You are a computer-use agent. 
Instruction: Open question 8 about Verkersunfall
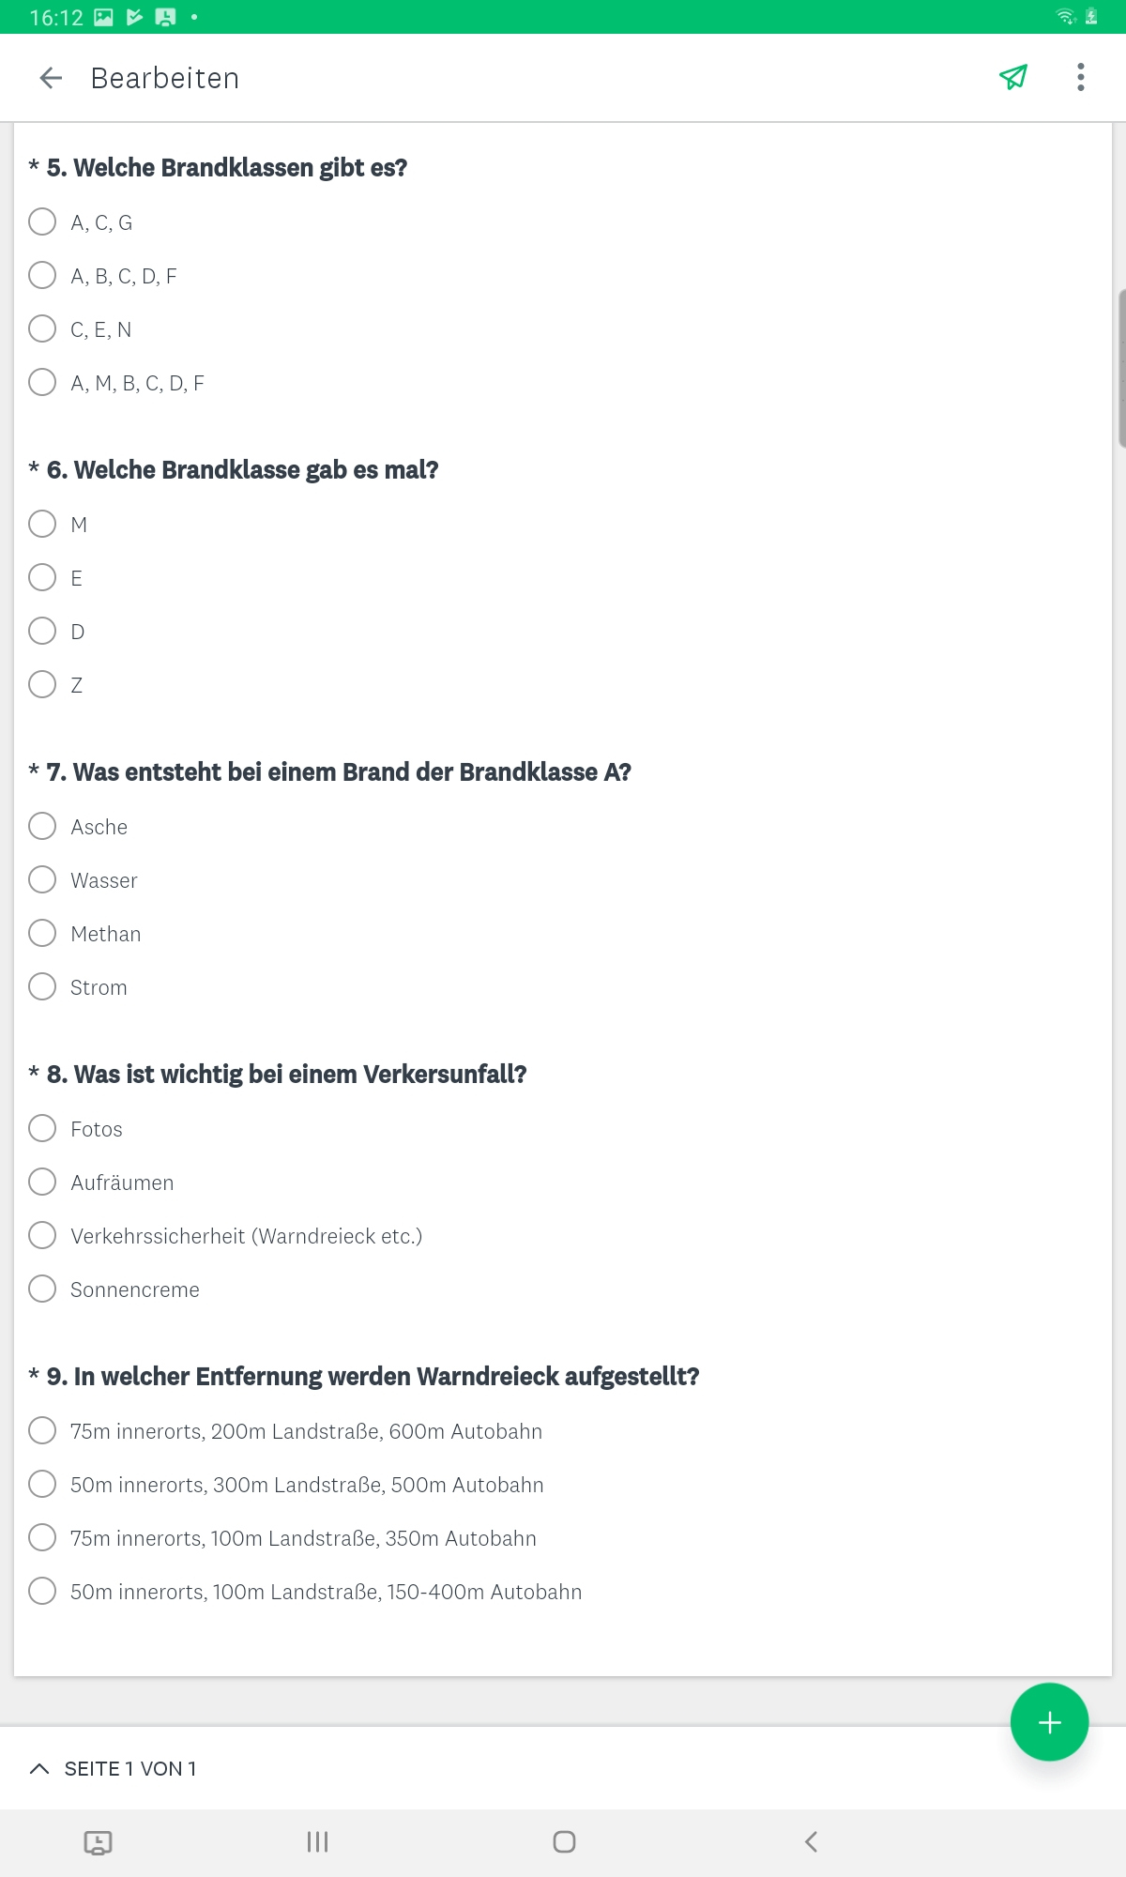[x=278, y=1075]
